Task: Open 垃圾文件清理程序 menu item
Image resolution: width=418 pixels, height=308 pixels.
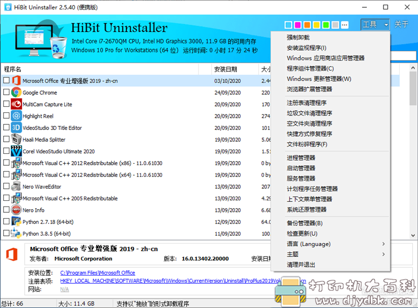Action: 331,113
